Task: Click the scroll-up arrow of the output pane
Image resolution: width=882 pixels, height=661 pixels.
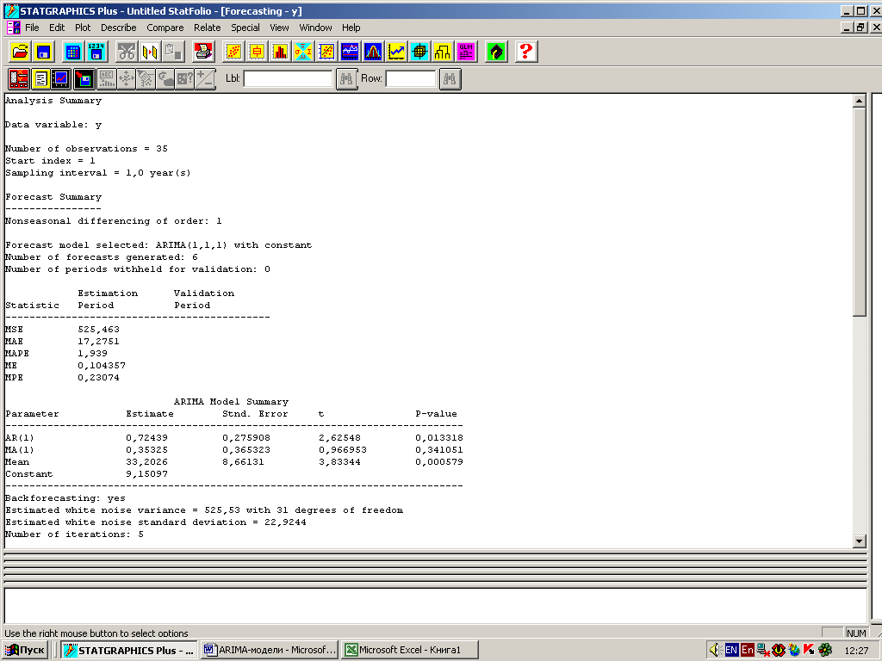Action: point(859,102)
